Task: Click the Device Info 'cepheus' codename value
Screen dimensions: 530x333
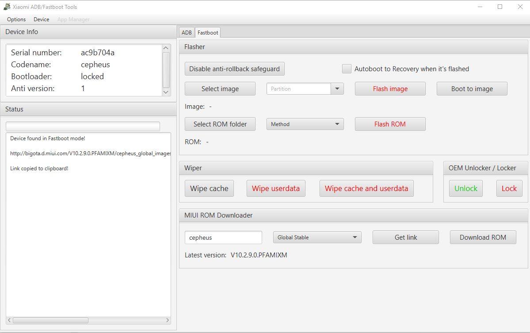Action: pyautogui.click(x=95, y=65)
